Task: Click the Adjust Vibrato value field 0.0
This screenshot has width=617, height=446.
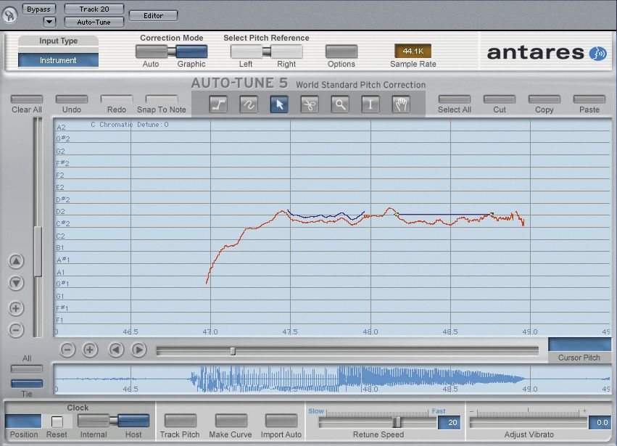Action: tap(600, 423)
